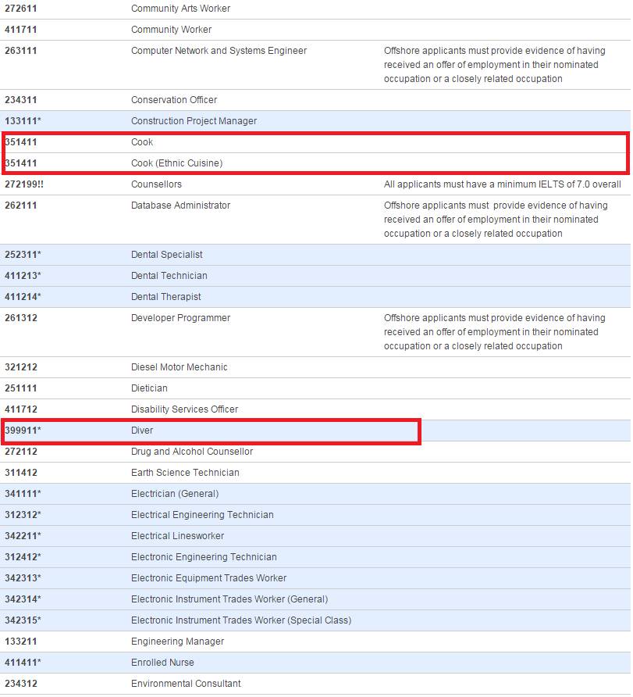This screenshot has width=633, height=697.
Task: Click the Counsellors IELTS 7.0 requirement note
Action: (x=502, y=184)
